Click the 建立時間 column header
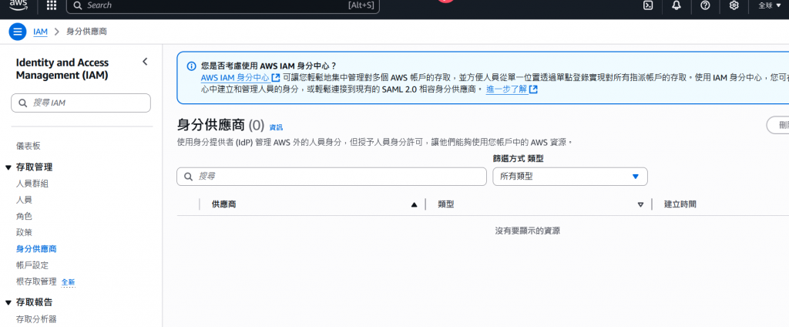The height and width of the screenshot is (327, 789). coord(680,204)
